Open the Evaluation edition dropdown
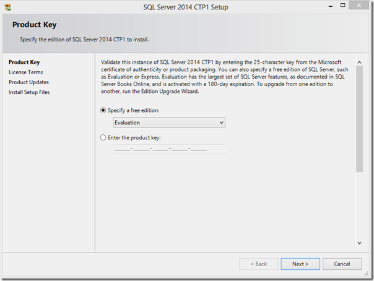 pos(169,123)
